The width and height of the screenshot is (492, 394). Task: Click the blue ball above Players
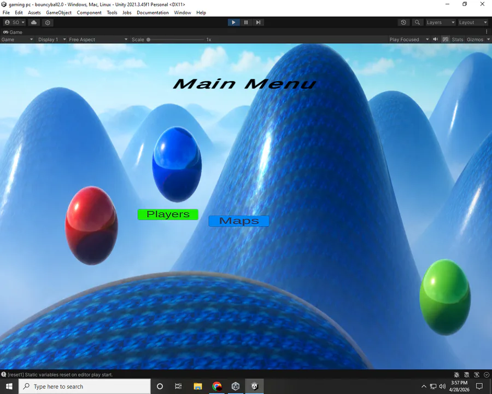point(177,164)
